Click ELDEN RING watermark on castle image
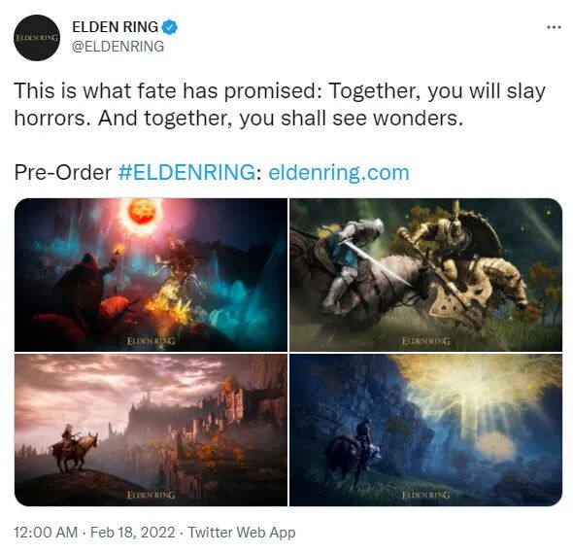This screenshot has height=552, width=573. coord(151,496)
